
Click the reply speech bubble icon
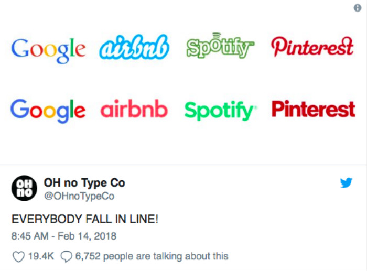66,256
